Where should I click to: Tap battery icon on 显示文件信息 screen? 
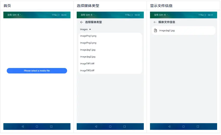(x=204, y=15)
